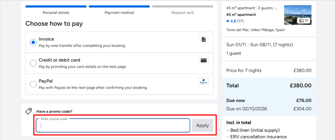This screenshot has width=335, height=140.
Task: Open the 19 photos gallery badge
Action: pos(303,20)
